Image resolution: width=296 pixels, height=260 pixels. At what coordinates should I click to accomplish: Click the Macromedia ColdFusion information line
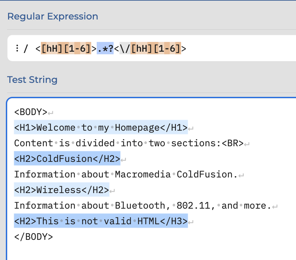[126, 174]
